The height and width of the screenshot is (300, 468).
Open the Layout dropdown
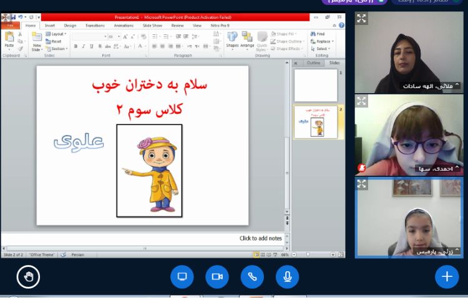click(56, 34)
